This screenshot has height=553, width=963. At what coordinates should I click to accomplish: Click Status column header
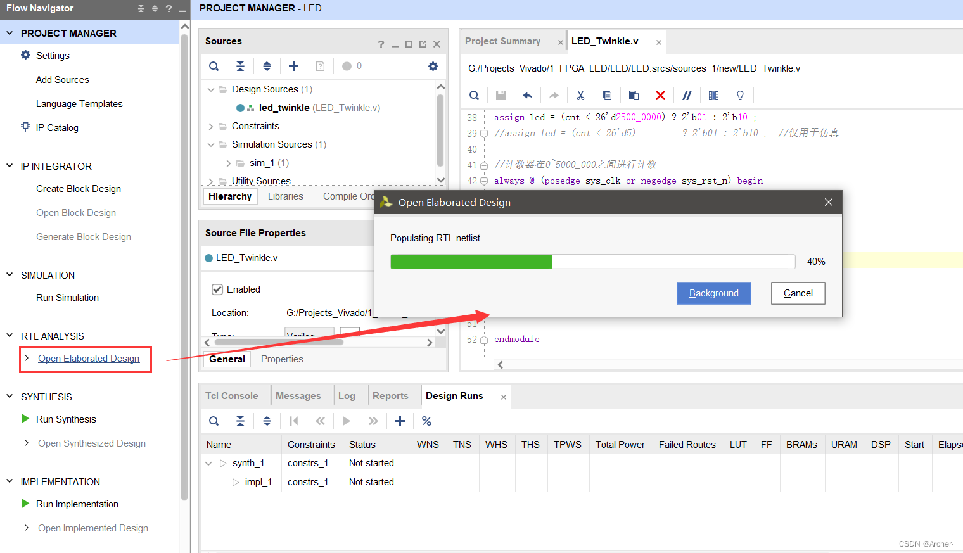(x=362, y=445)
